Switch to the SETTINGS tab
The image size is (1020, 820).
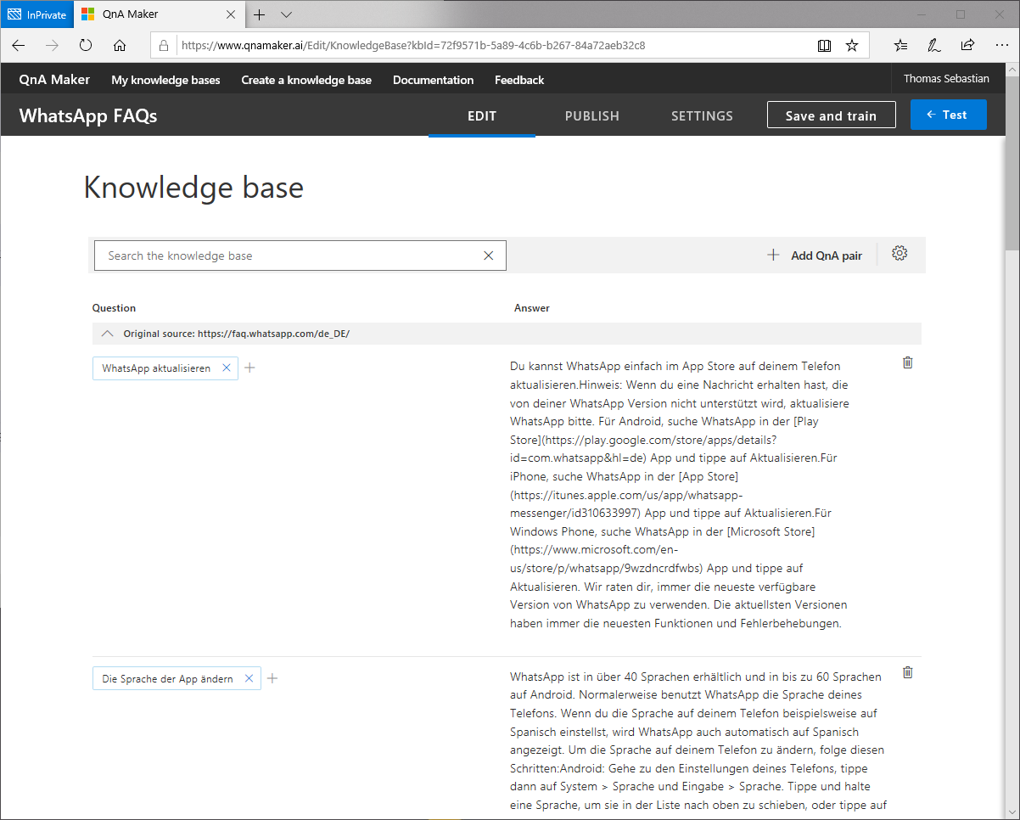coord(701,116)
